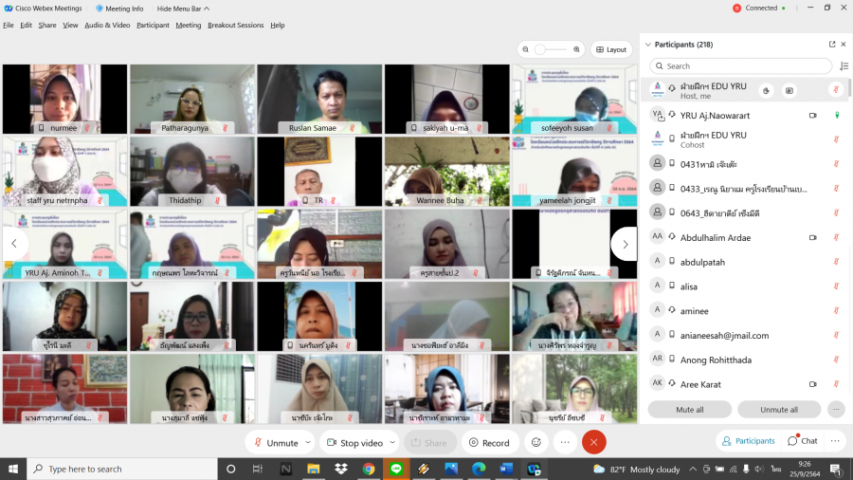Open the reactions smiley icon

coord(535,442)
